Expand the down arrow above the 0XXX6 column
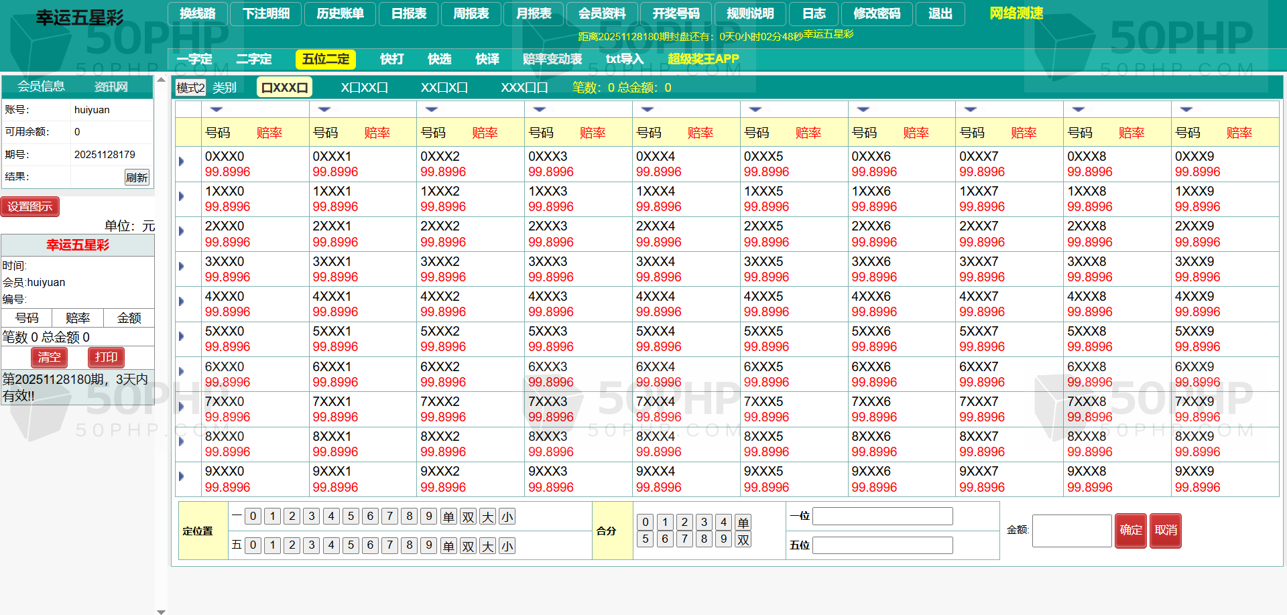This screenshot has width=1287, height=615. click(863, 109)
